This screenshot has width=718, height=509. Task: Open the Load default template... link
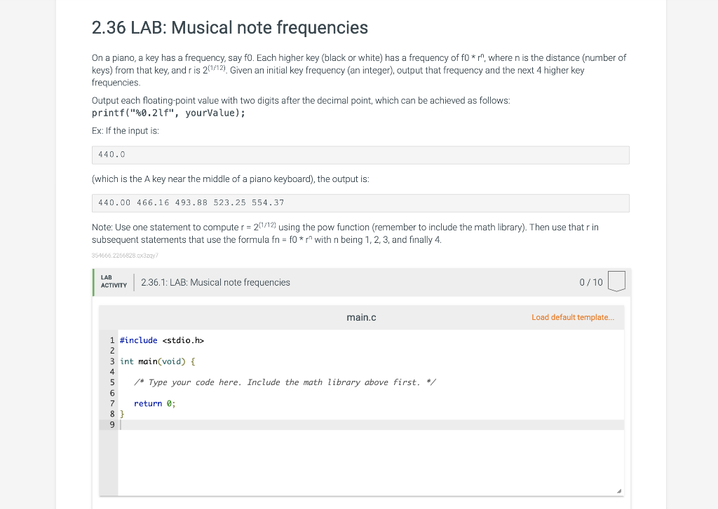(x=572, y=317)
